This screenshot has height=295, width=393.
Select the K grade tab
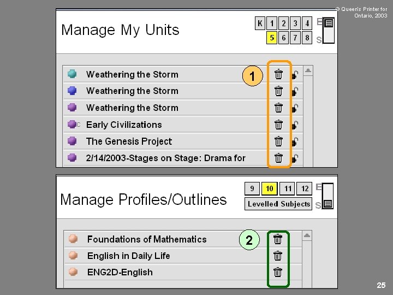[260, 23]
